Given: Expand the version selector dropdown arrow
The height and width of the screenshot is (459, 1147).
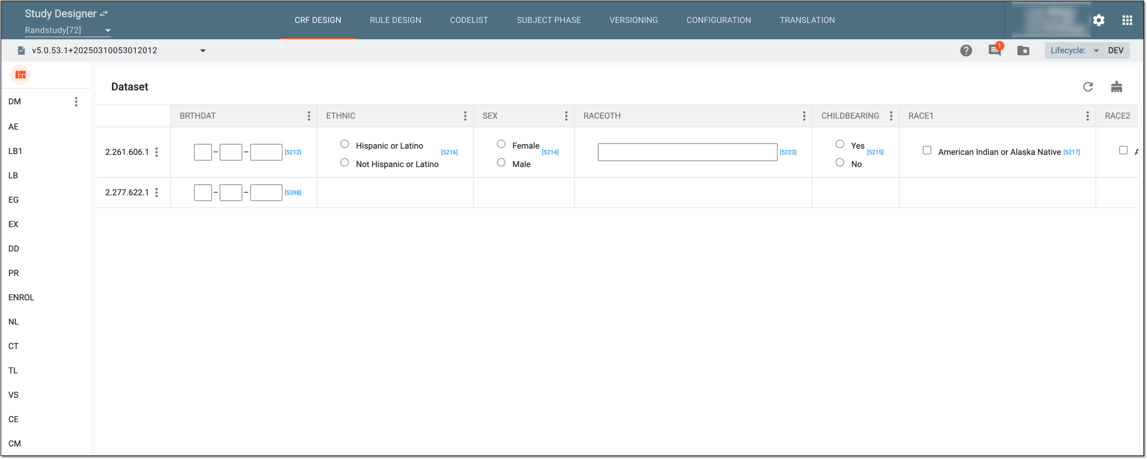Looking at the screenshot, I should [203, 50].
